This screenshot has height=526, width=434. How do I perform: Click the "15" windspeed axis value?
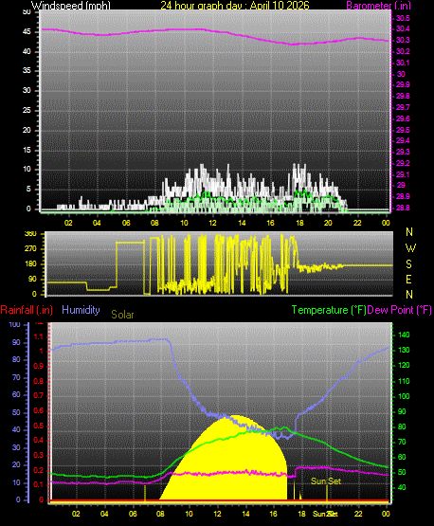coord(27,150)
